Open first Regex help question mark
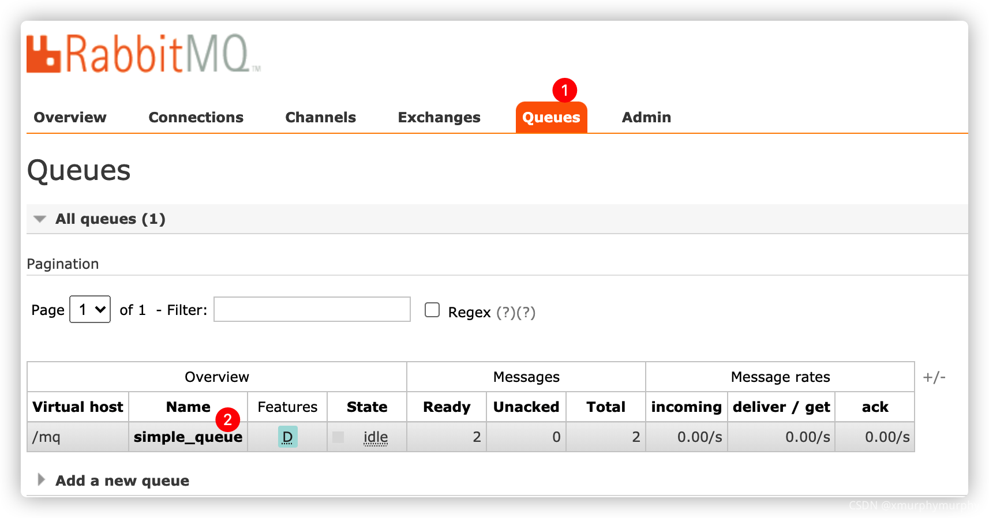The width and height of the screenshot is (989, 518). coord(506,312)
